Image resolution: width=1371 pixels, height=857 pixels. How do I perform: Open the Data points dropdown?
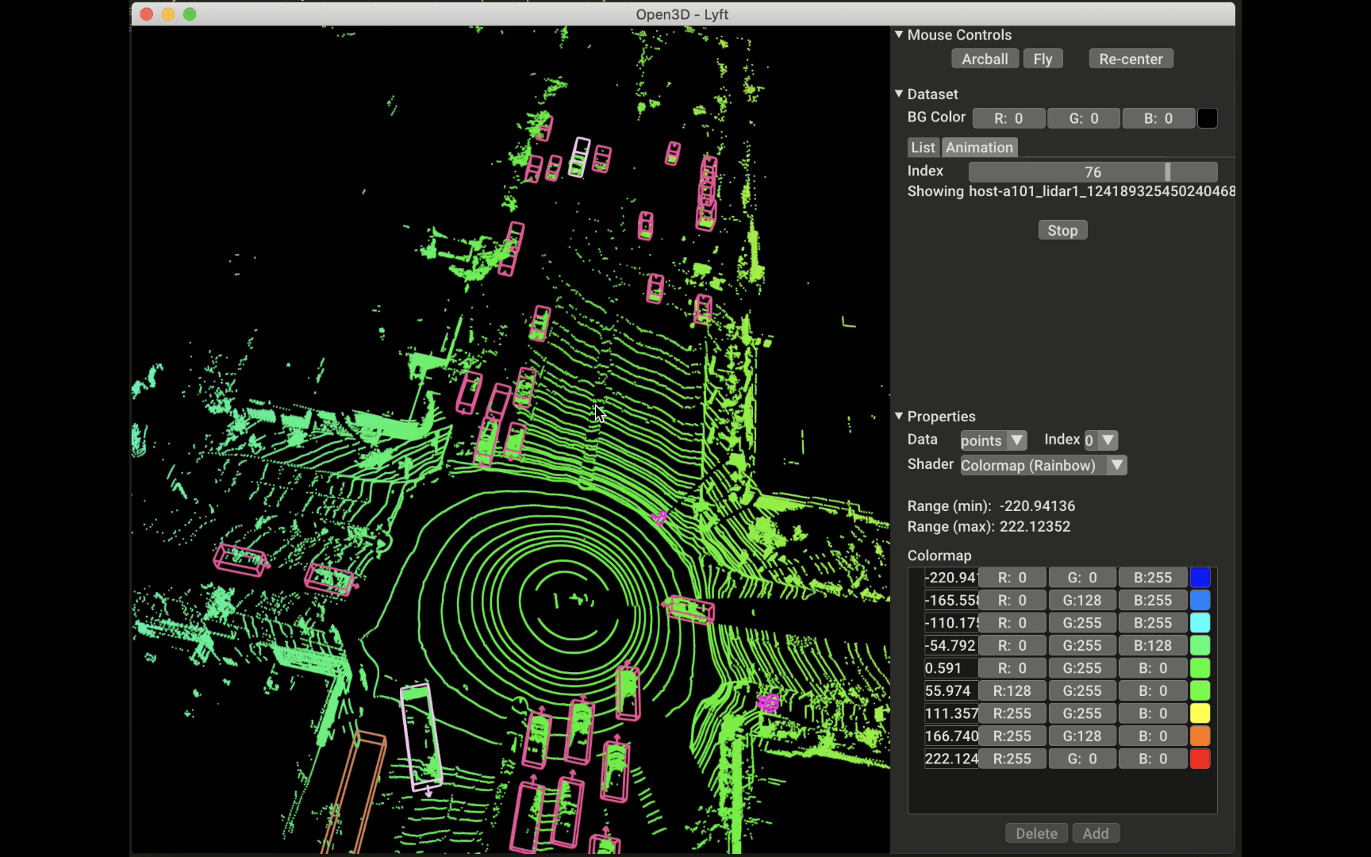[x=993, y=440]
